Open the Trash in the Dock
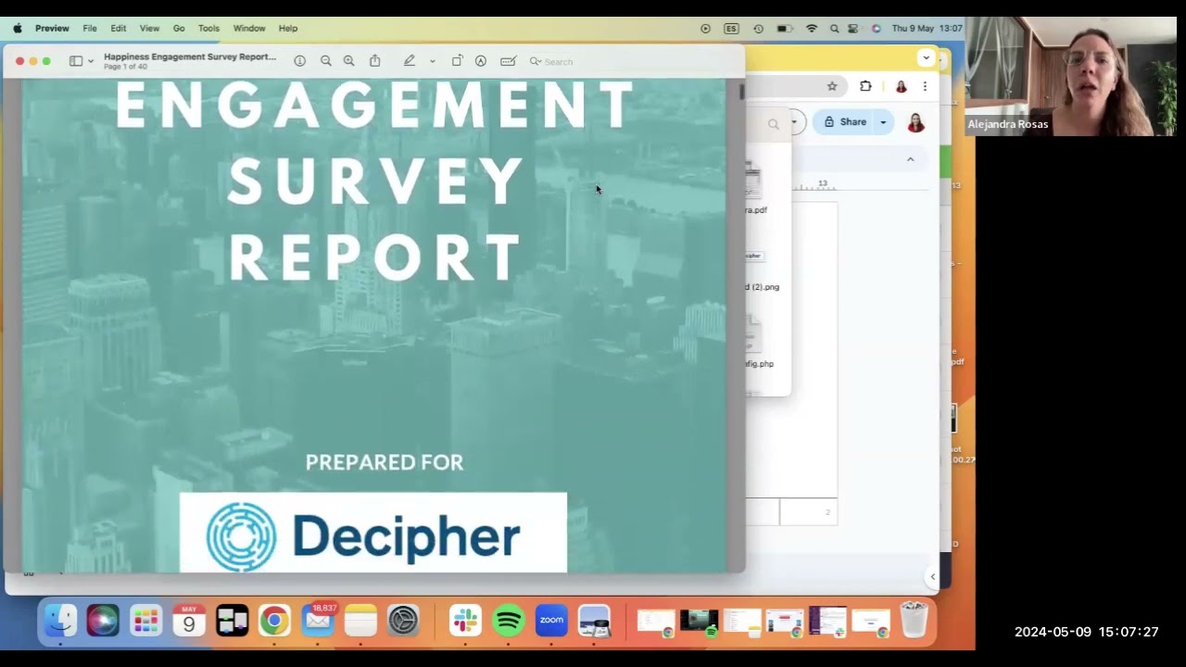The width and height of the screenshot is (1186, 667). (x=914, y=620)
